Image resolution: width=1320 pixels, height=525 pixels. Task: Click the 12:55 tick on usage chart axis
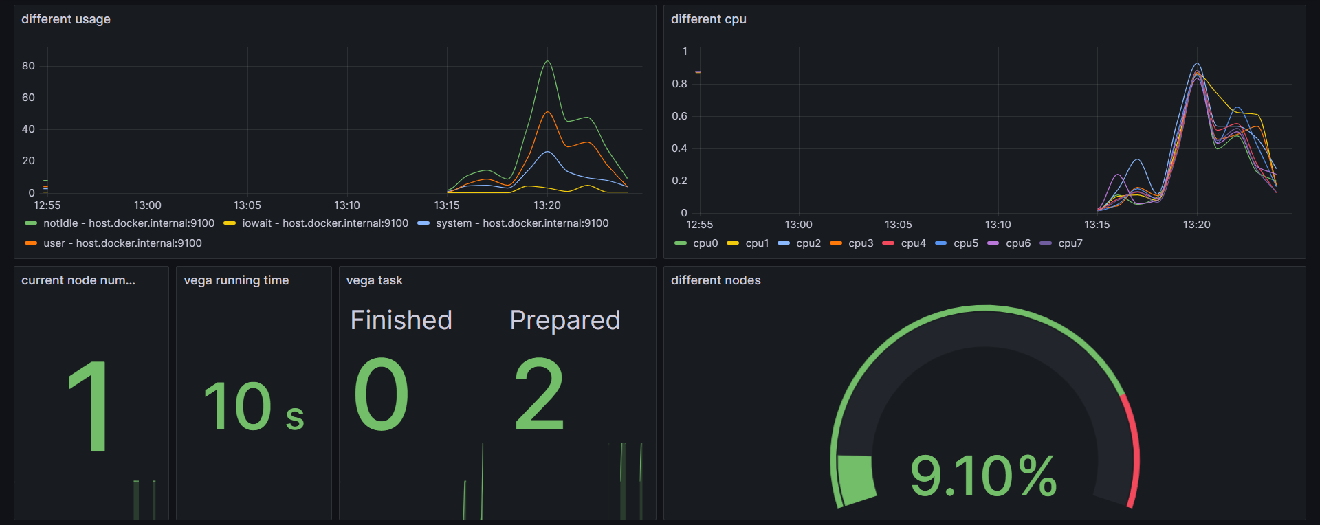(x=47, y=205)
